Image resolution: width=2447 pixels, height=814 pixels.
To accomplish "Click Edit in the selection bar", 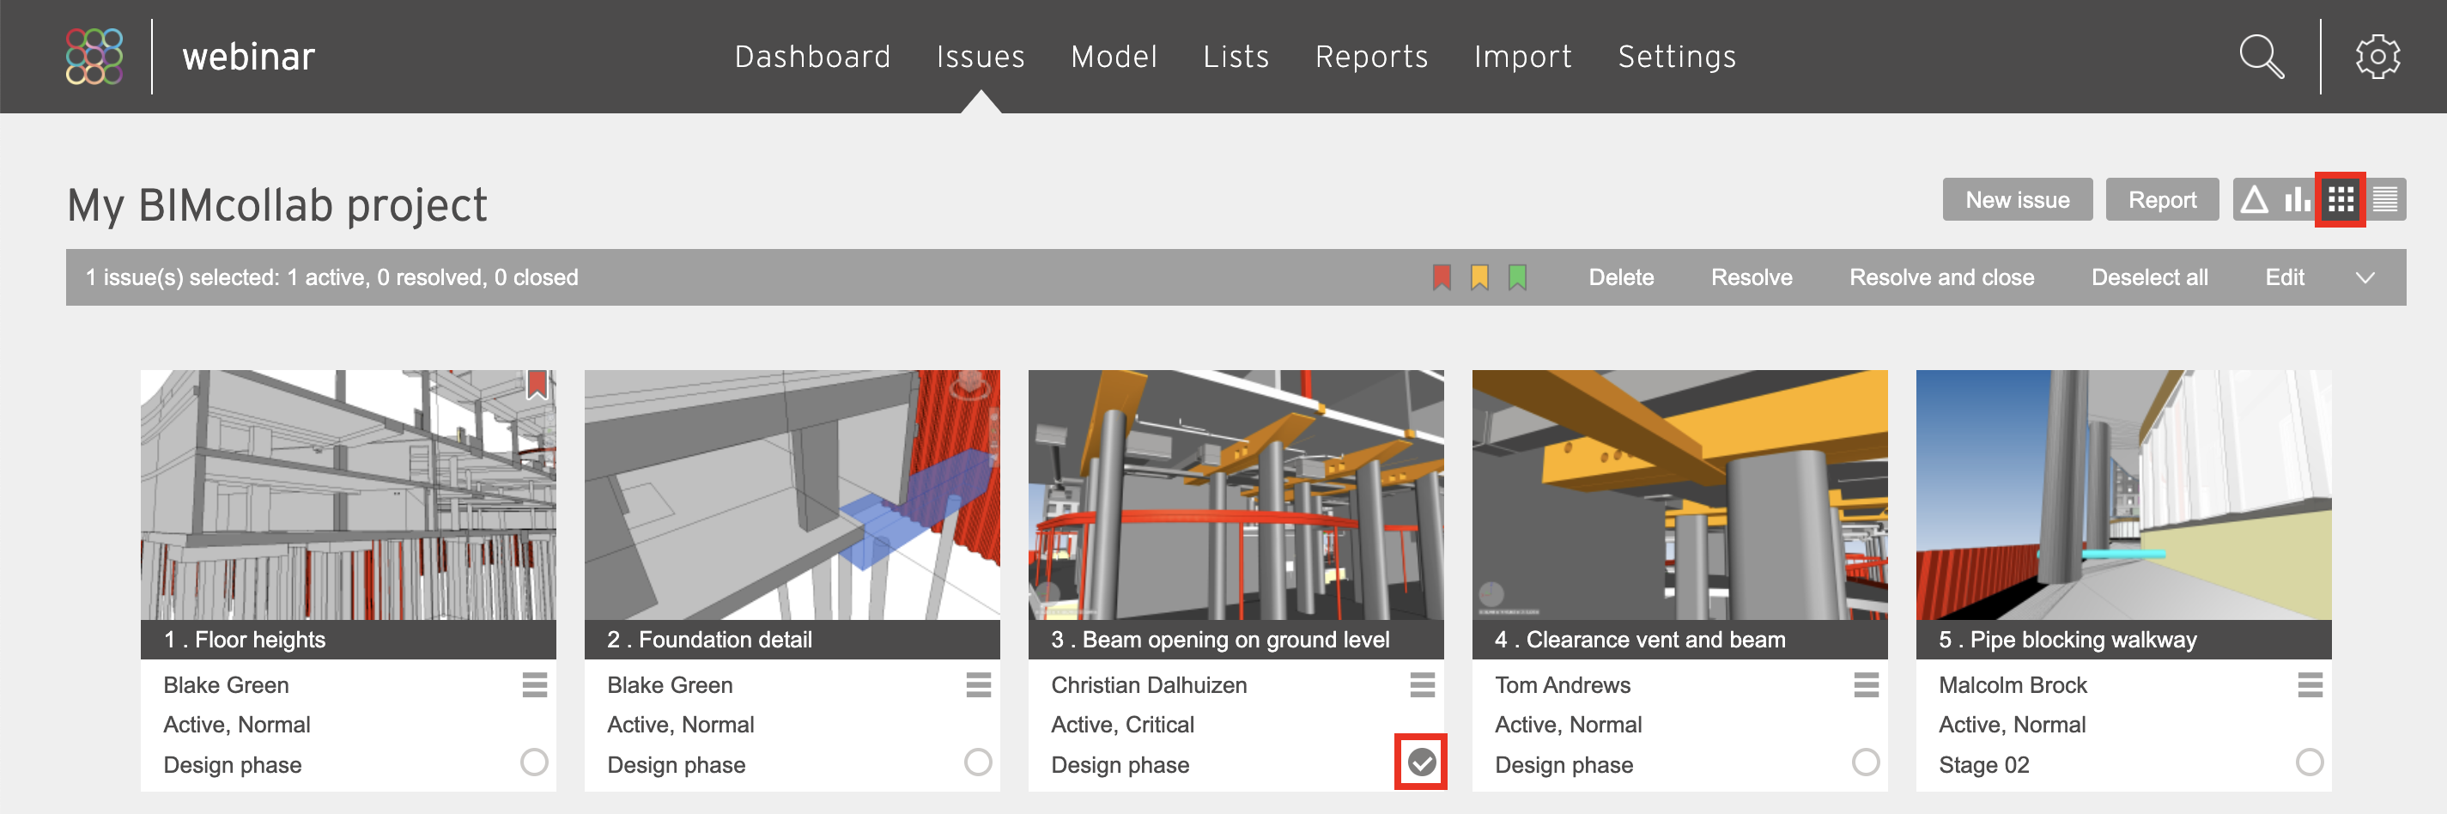I will [x=2284, y=277].
